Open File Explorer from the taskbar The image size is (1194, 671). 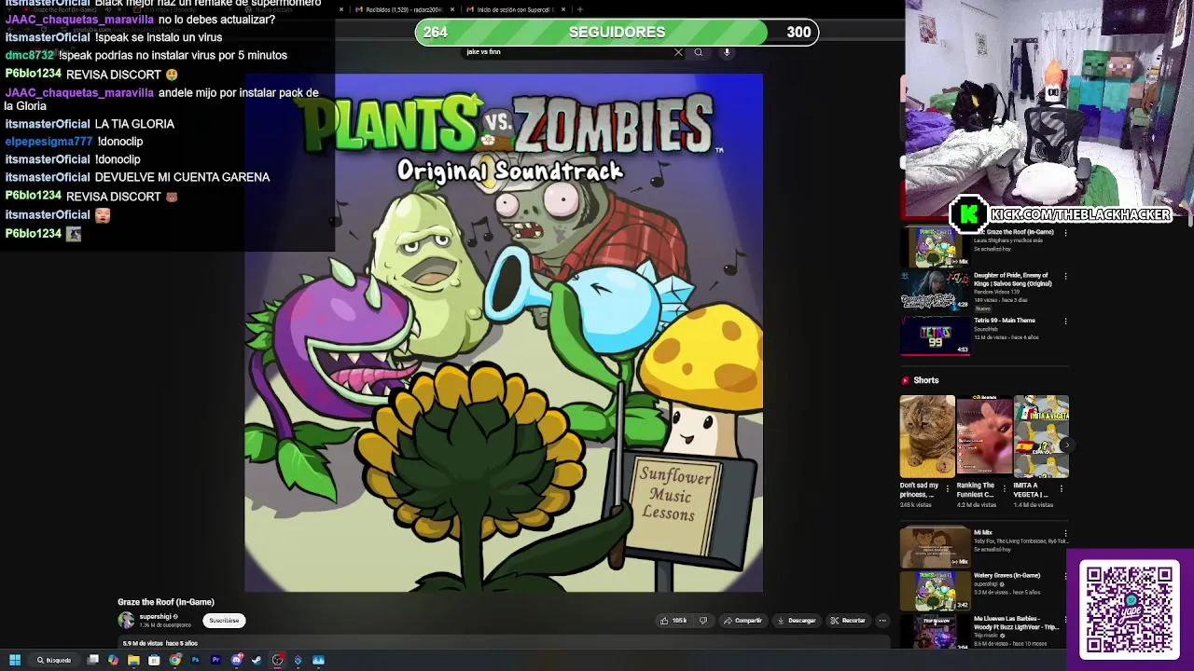click(x=133, y=660)
